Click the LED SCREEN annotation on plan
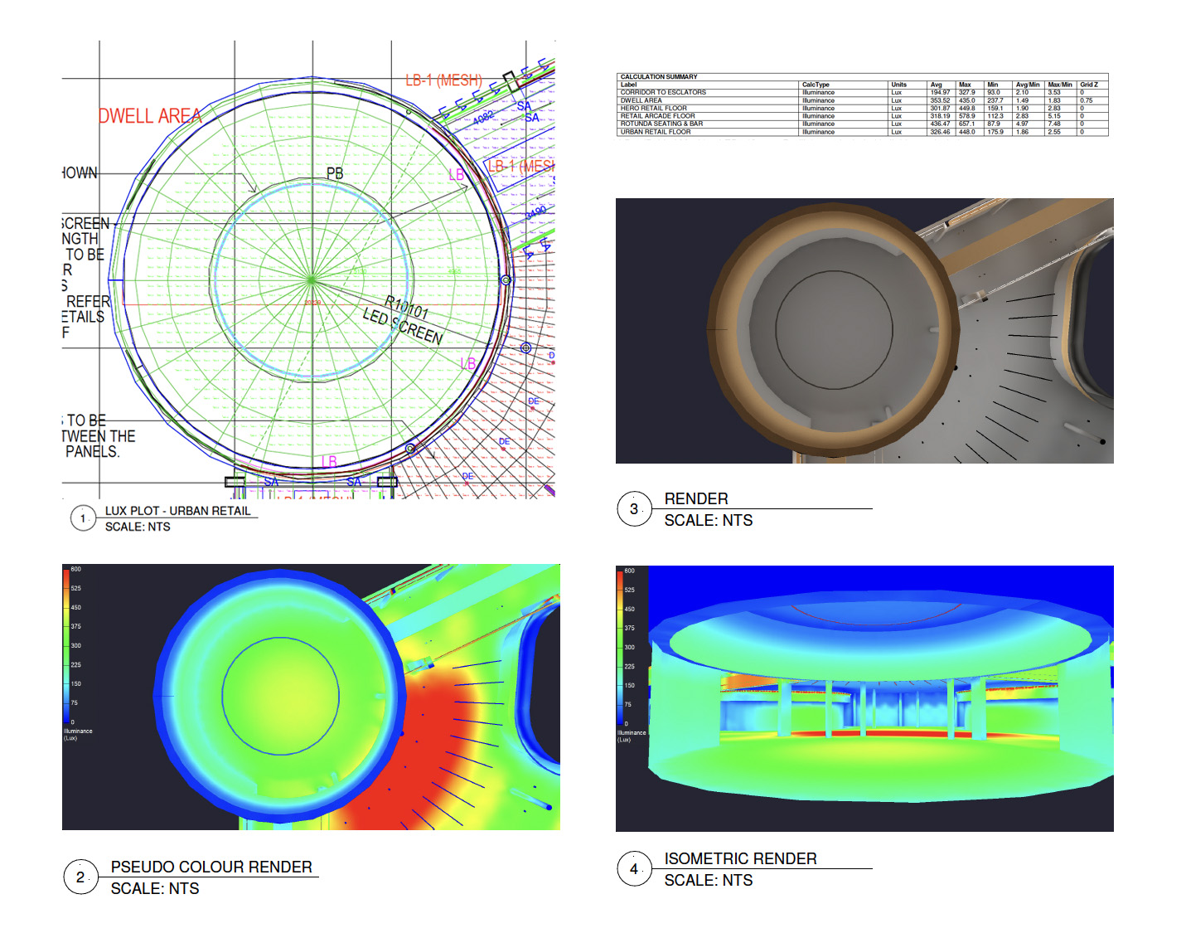1186x933 pixels. click(x=403, y=325)
